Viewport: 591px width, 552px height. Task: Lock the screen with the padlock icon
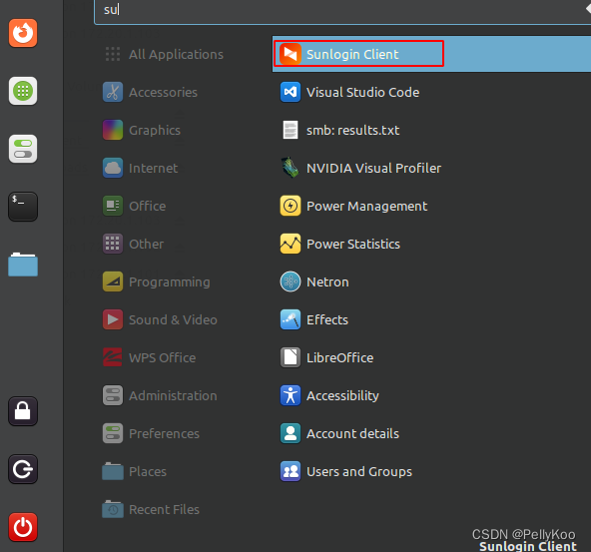(x=23, y=411)
